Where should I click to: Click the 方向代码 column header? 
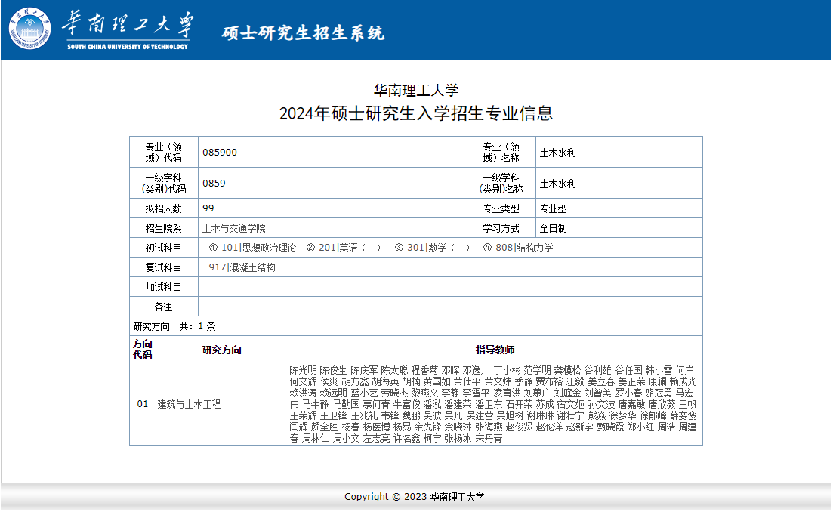143,350
